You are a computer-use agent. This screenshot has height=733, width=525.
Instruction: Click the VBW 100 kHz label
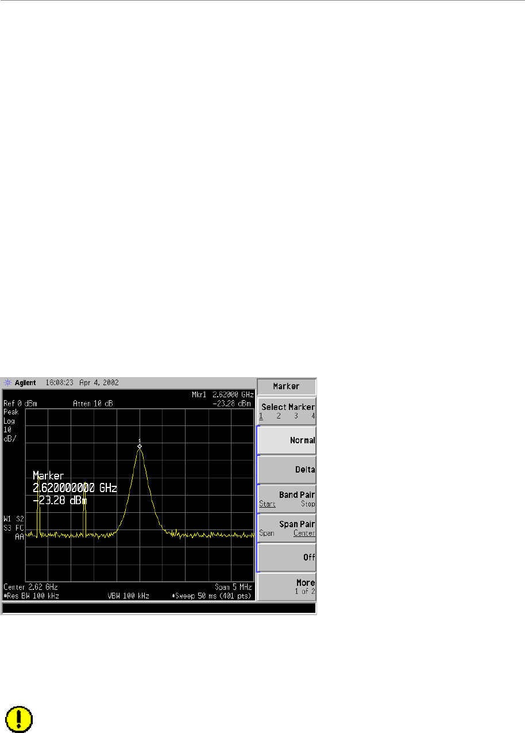pyautogui.click(x=129, y=596)
